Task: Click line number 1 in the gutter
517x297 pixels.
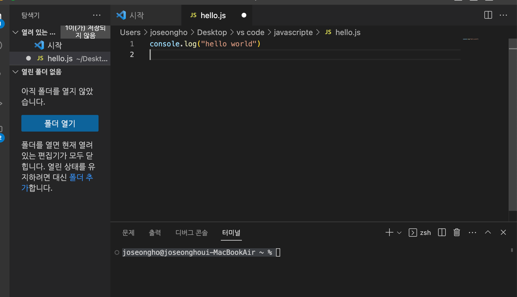Action: (132, 44)
